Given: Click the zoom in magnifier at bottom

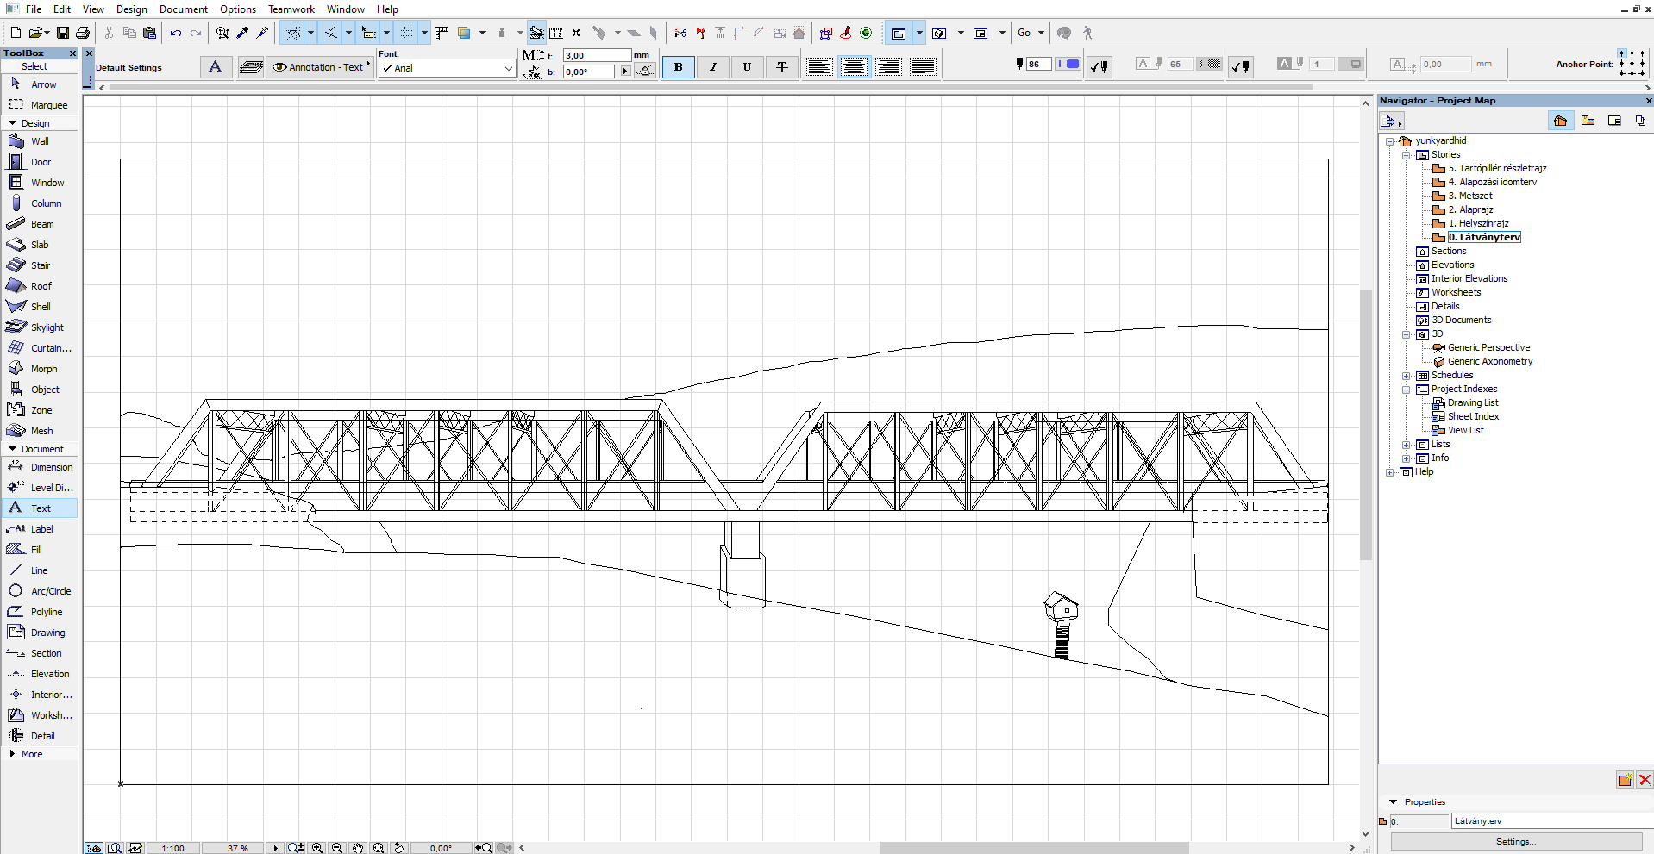Looking at the screenshot, I should tap(317, 848).
